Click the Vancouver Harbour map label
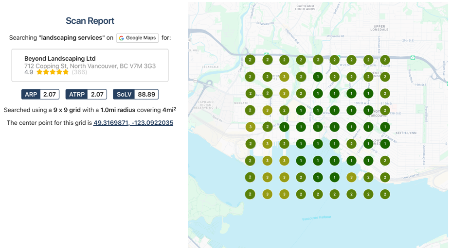 [316, 218]
